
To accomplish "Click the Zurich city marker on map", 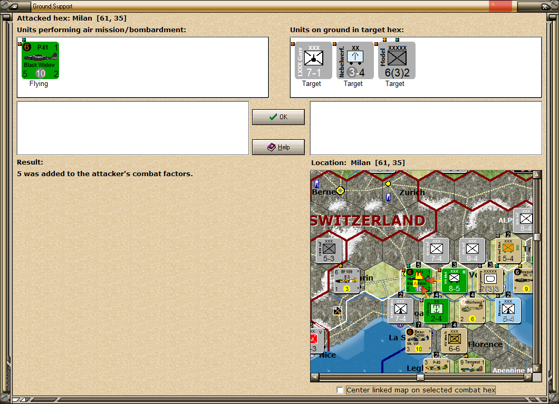I will [388, 184].
